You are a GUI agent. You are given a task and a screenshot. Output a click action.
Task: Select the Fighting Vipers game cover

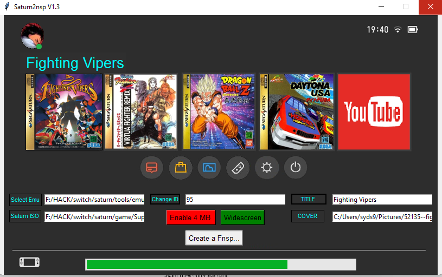tap(64, 112)
